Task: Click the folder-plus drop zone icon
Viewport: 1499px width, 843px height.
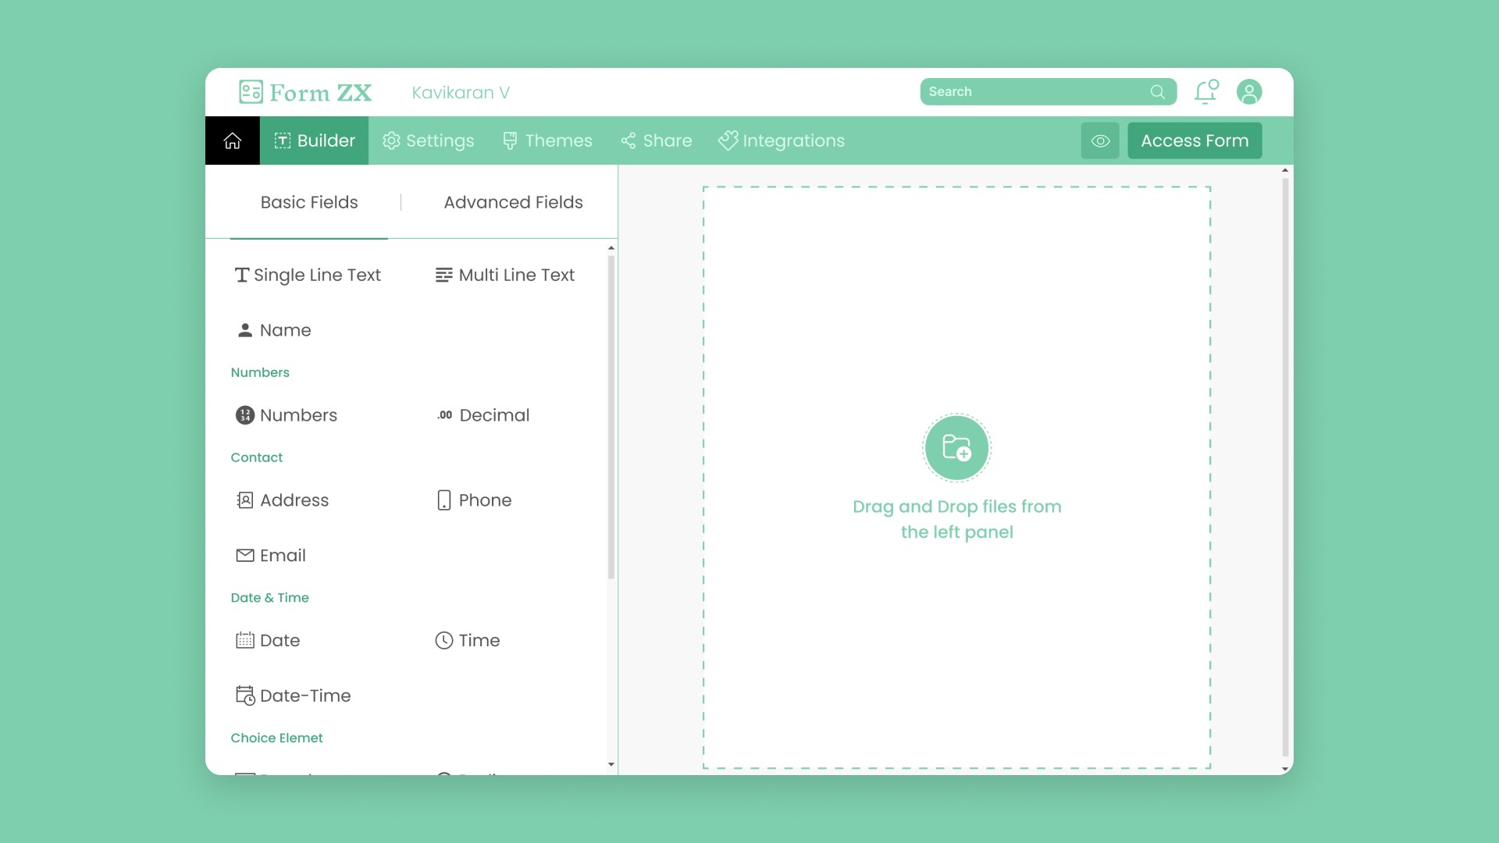Action: click(x=956, y=448)
